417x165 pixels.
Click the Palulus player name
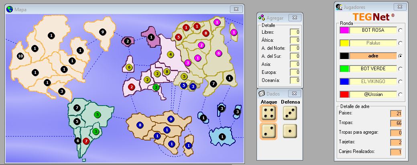(x=373, y=43)
